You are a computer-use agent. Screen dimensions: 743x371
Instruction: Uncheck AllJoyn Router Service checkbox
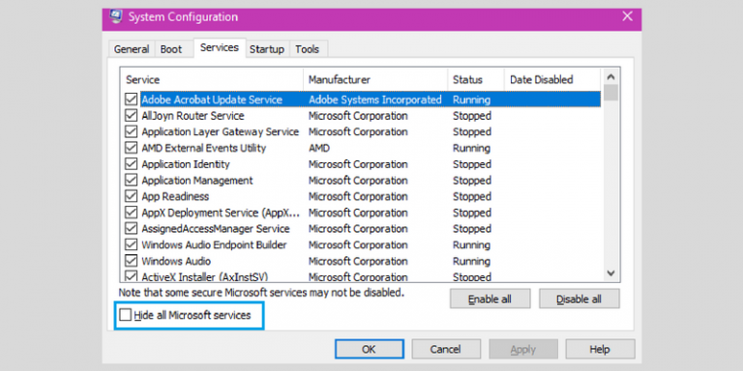pyautogui.click(x=131, y=116)
